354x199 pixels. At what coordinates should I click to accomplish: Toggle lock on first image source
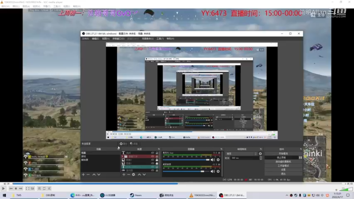pyautogui.click(x=157, y=160)
